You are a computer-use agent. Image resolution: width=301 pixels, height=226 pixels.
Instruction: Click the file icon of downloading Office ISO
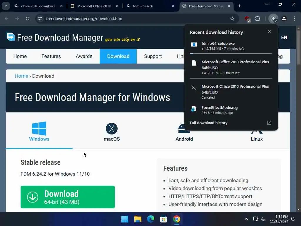coord(194,63)
